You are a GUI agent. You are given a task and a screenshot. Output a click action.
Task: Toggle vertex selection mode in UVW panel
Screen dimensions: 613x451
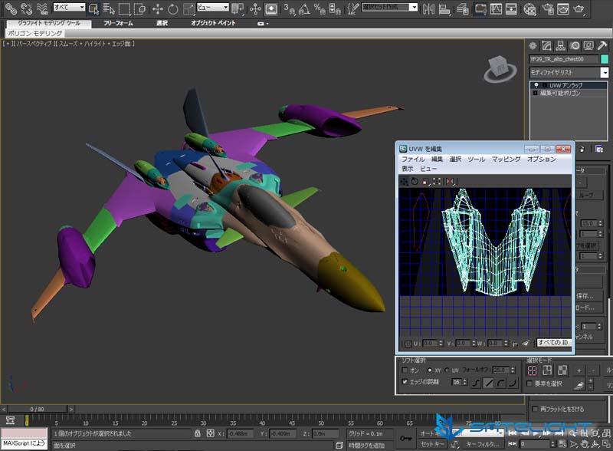[x=532, y=370]
